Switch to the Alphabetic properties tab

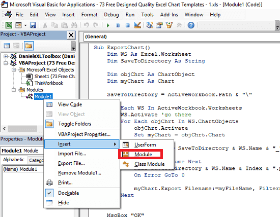(14, 160)
